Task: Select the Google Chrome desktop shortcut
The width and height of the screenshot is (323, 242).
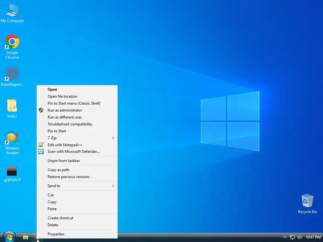Action: (12, 47)
